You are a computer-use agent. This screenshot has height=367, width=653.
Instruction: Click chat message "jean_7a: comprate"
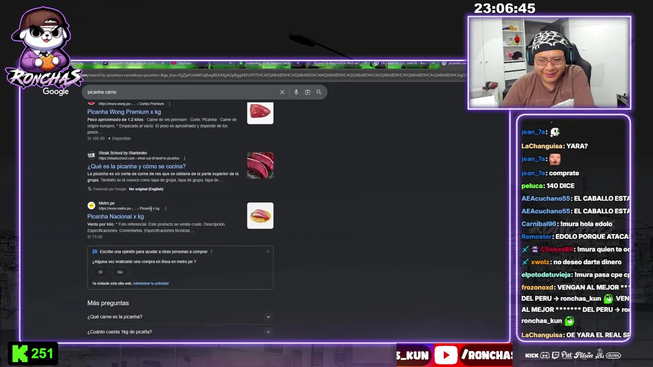(x=550, y=173)
